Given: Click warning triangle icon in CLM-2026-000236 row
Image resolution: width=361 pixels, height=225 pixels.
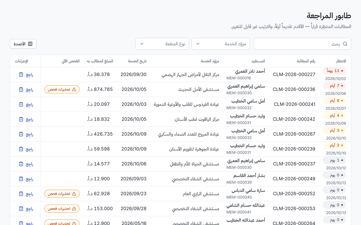Looking at the screenshot, I should pyautogui.click(x=74, y=89).
